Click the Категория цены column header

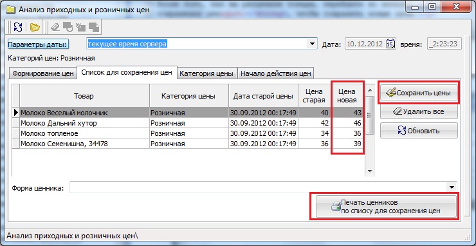188,96
